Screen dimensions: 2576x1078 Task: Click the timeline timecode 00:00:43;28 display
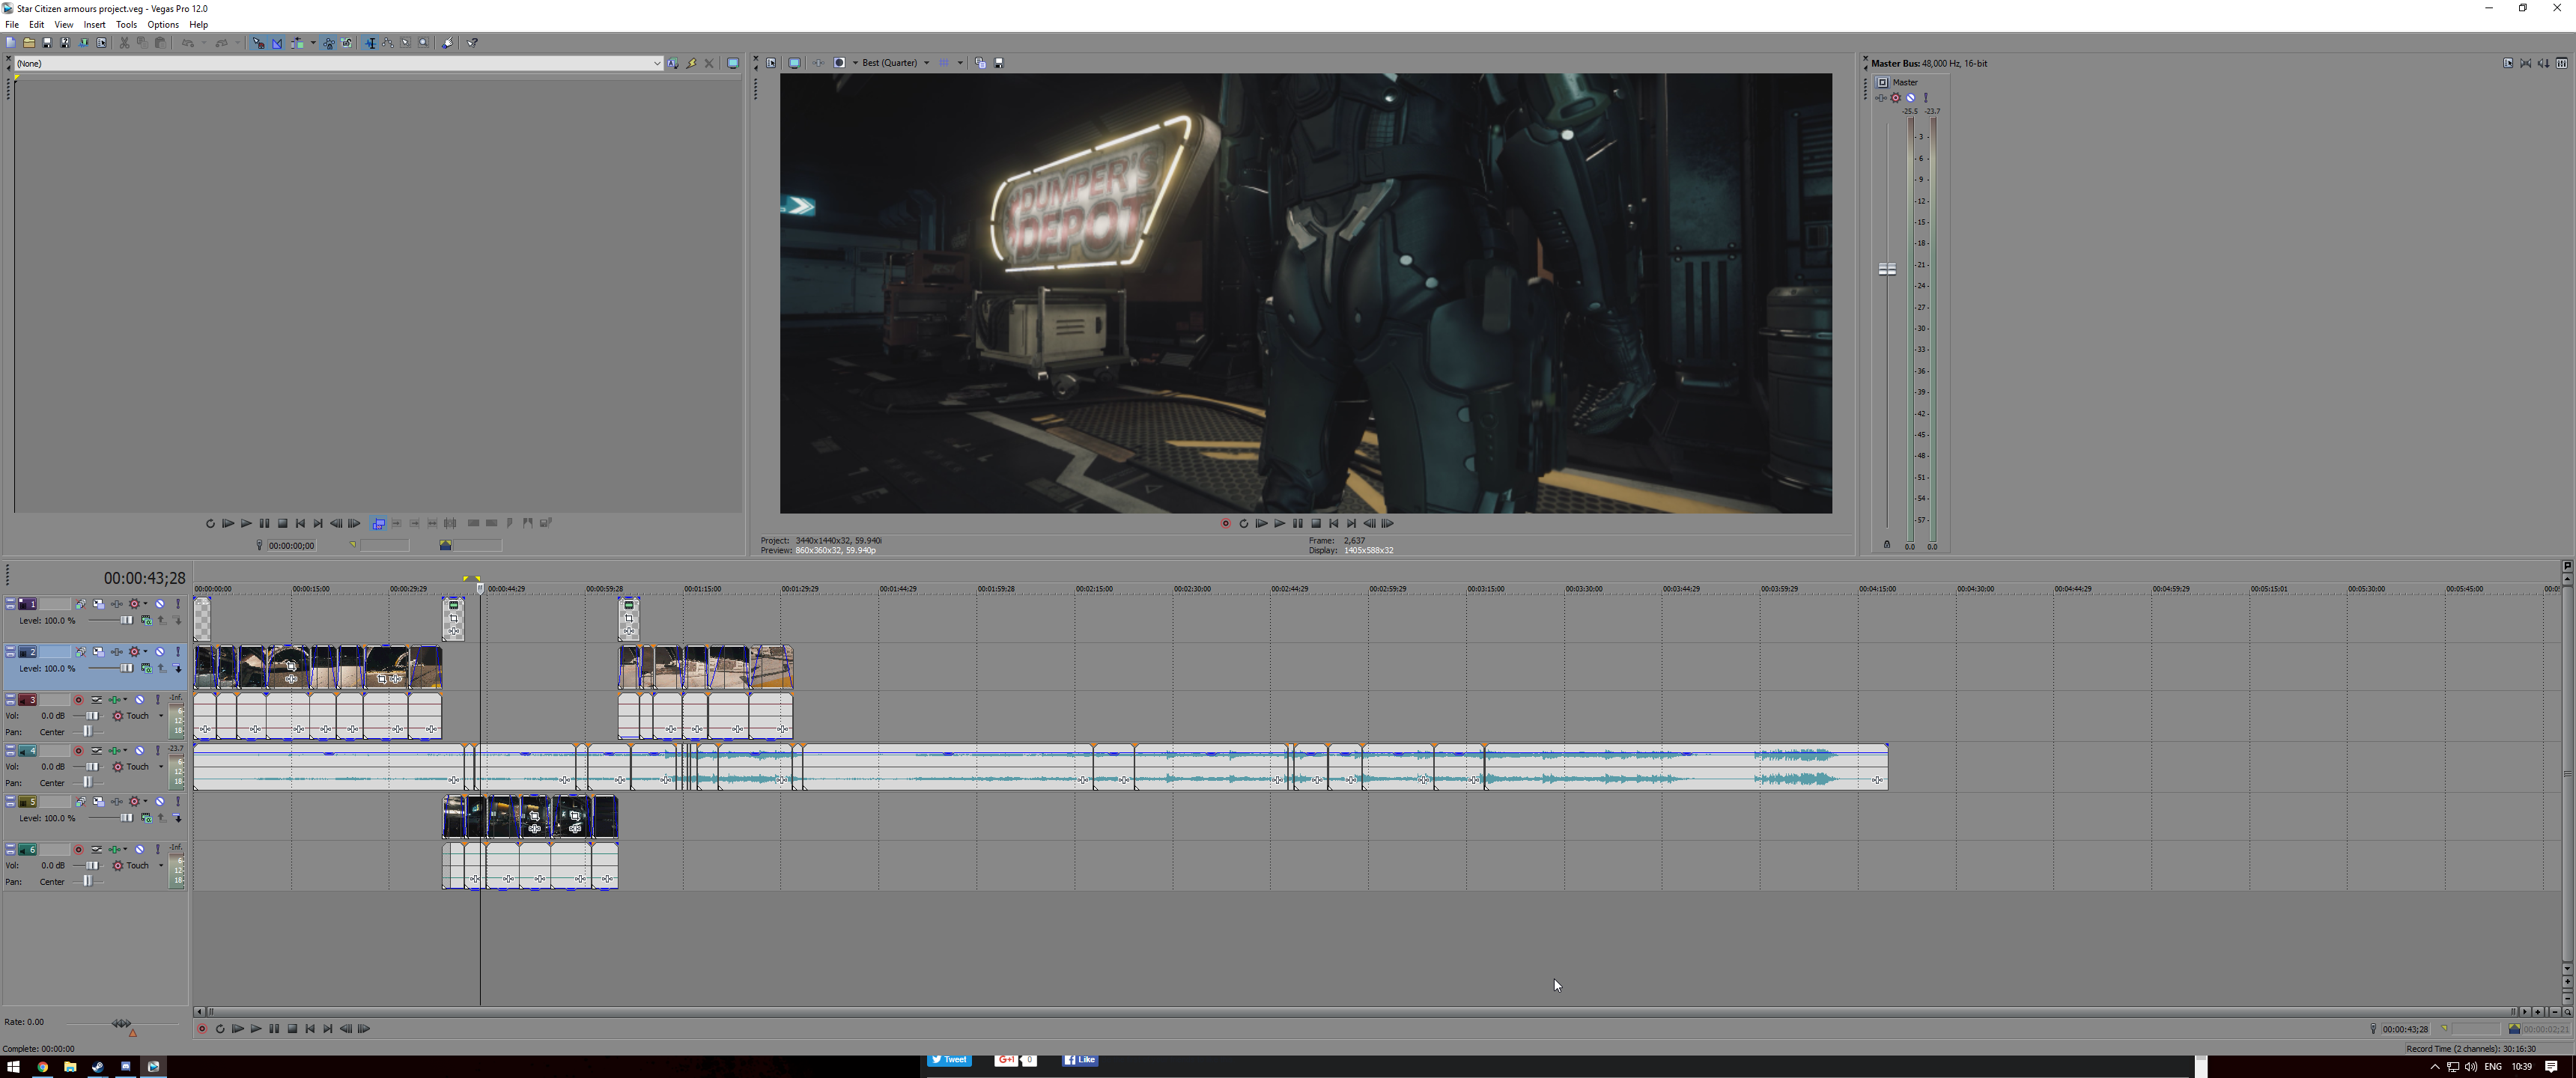[145, 578]
